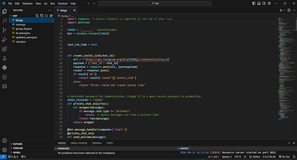Click Ln 1, Col 1 position indicator
Viewport: 297px width, 160px height.
point(213,157)
